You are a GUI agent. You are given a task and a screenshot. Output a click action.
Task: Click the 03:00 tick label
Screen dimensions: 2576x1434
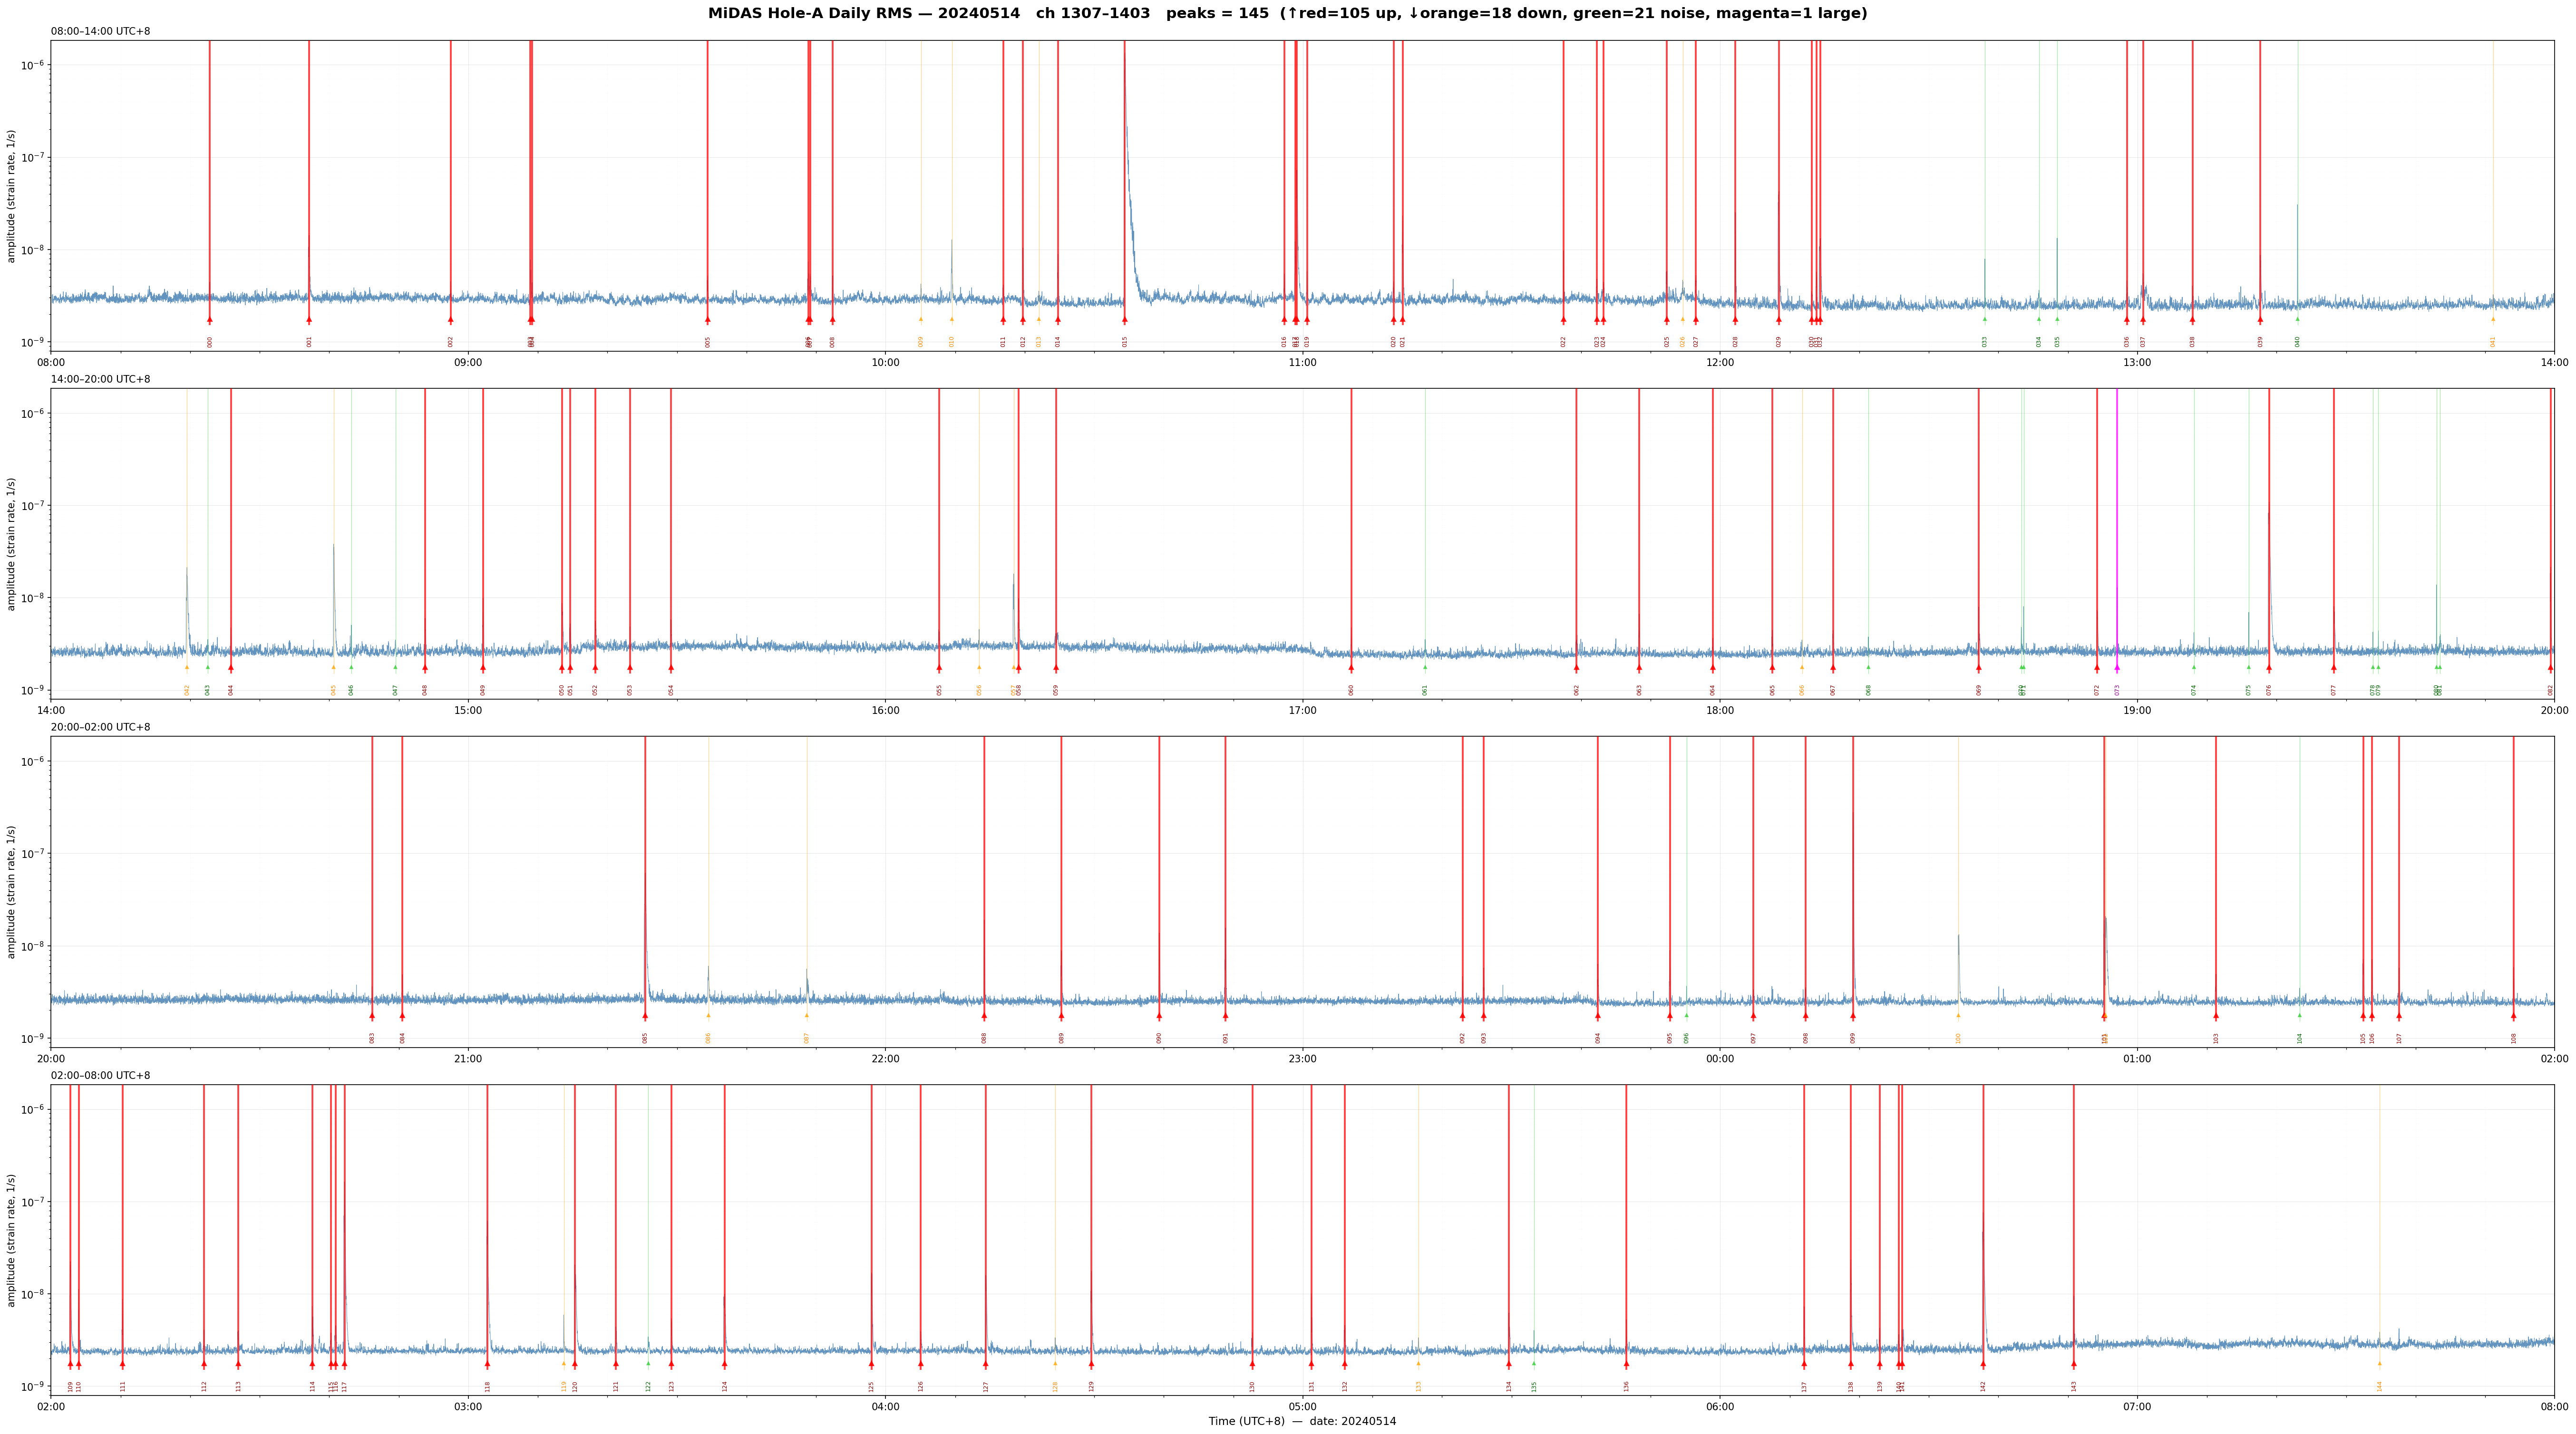pyautogui.click(x=468, y=1406)
